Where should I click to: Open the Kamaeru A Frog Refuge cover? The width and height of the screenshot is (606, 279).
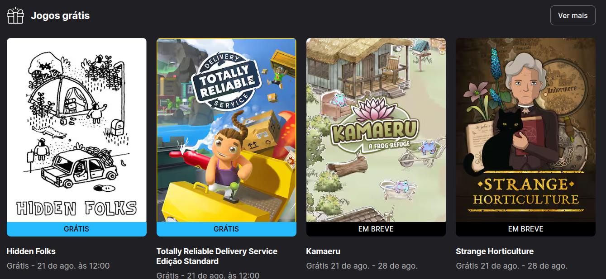tap(376, 130)
